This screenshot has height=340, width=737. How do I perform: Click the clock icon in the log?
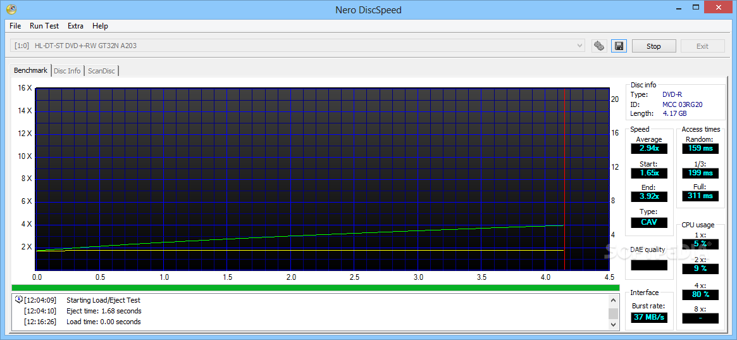[x=18, y=299]
